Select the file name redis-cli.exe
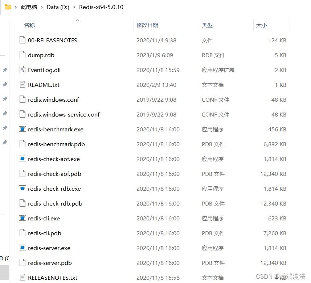 pos(44,218)
